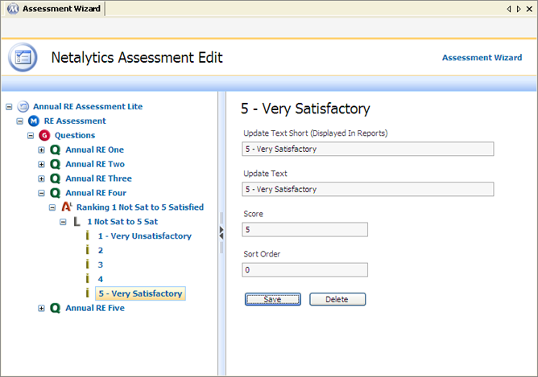Click the Q icon of Annual RE Three
The width and height of the screenshot is (538, 377).
coord(56,178)
